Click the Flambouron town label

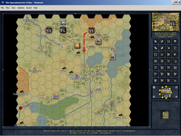pyautogui.click(x=35, y=71)
